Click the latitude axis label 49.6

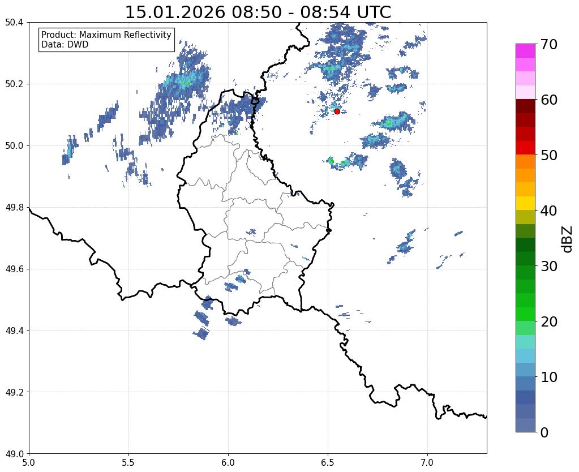[x=14, y=269]
